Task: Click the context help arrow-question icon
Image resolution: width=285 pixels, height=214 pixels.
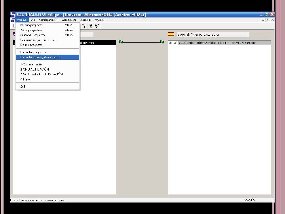Action: click(x=97, y=26)
